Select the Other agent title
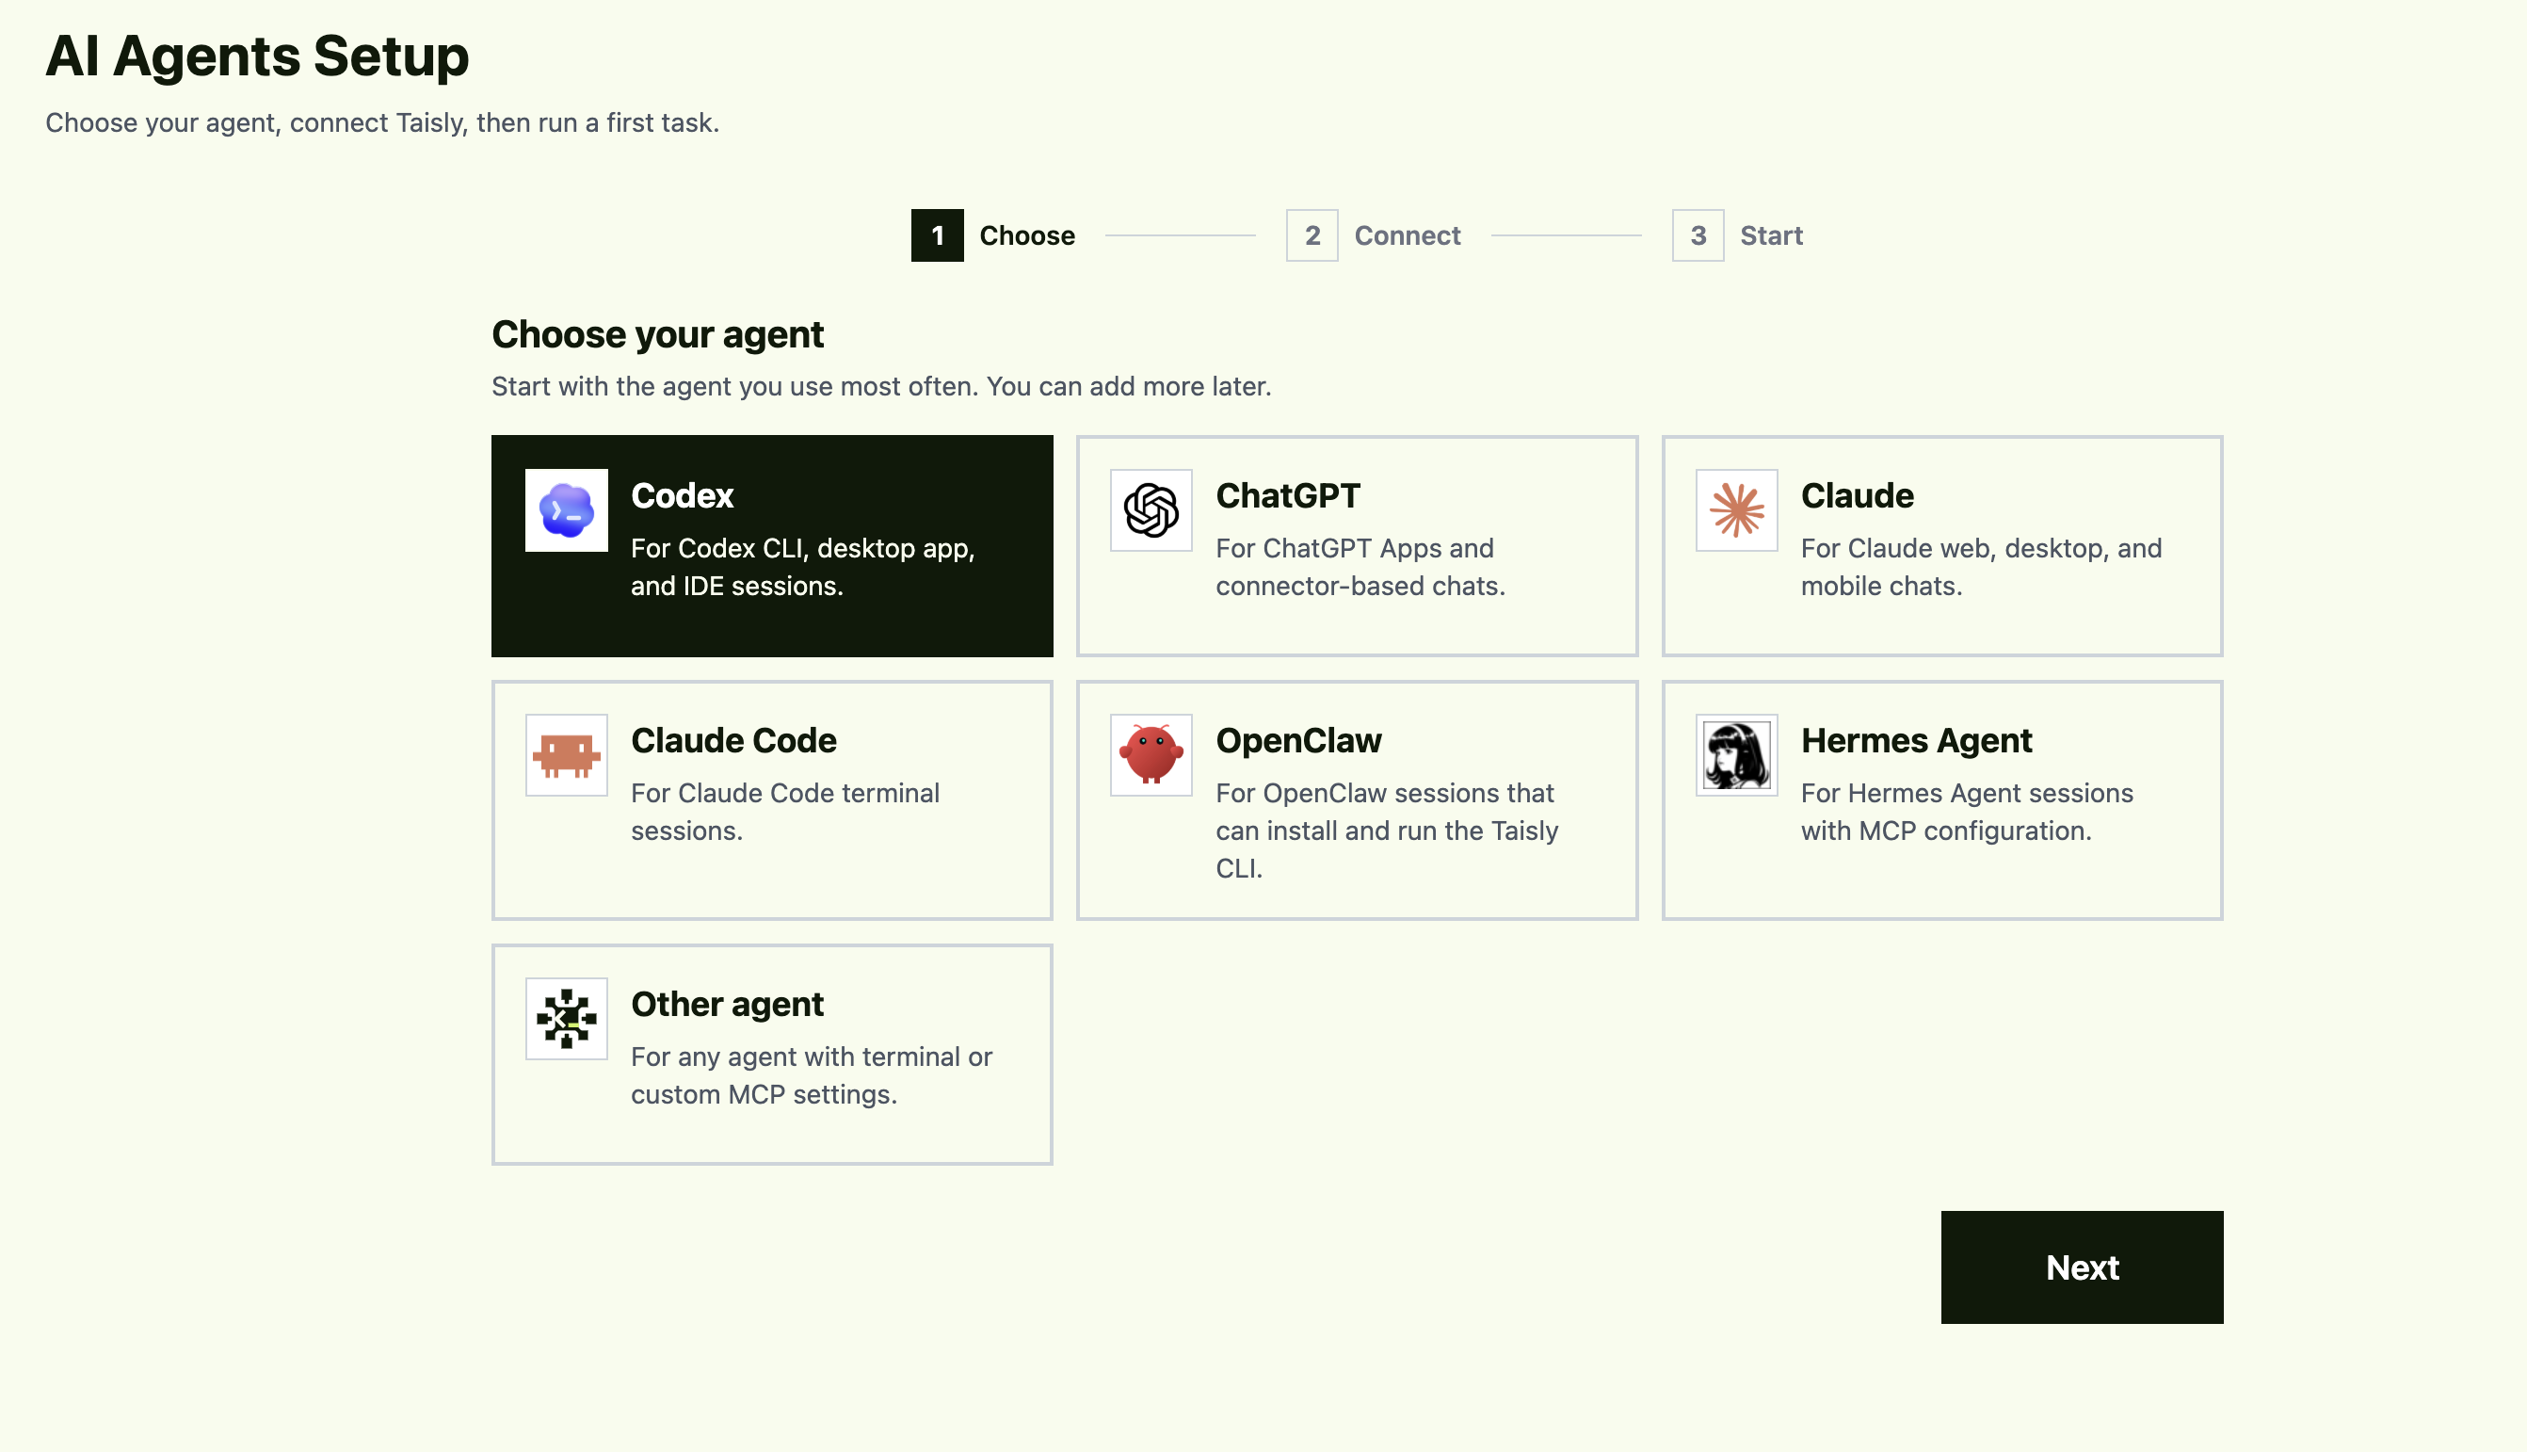This screenshot has width=2527, height=1452. click(728, 1004)
